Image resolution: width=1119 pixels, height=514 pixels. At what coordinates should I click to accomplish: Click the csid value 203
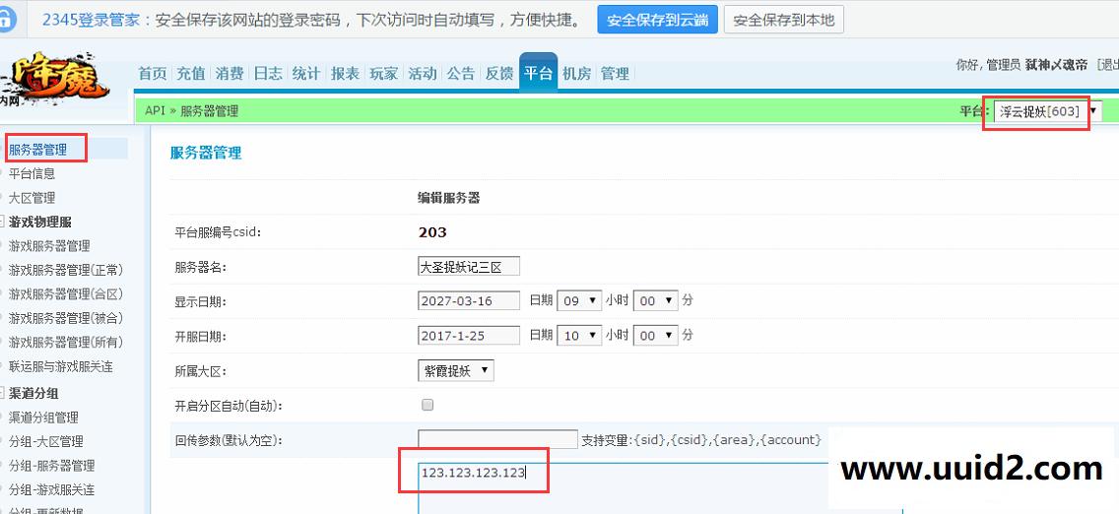431,232
